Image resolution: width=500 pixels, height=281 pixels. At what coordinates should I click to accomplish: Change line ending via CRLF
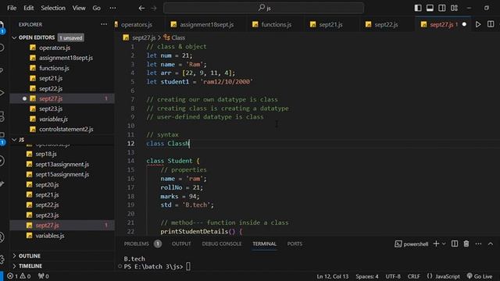tap(413, 276)
